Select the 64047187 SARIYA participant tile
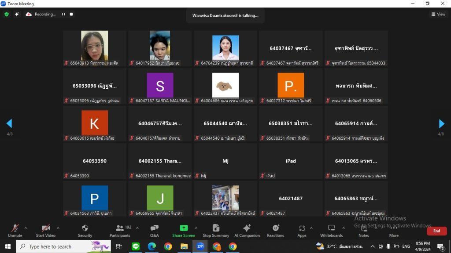Screen dimensions: 451x253 click(x=160, y=86)
